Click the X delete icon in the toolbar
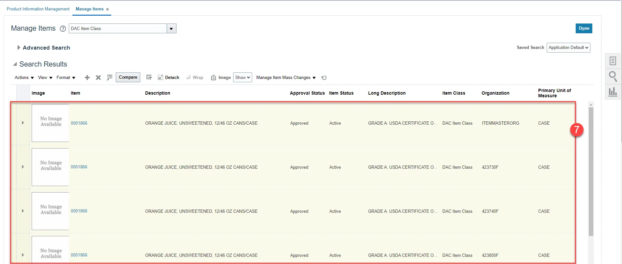This screenshot has width=622, height=264. point(98,77)
